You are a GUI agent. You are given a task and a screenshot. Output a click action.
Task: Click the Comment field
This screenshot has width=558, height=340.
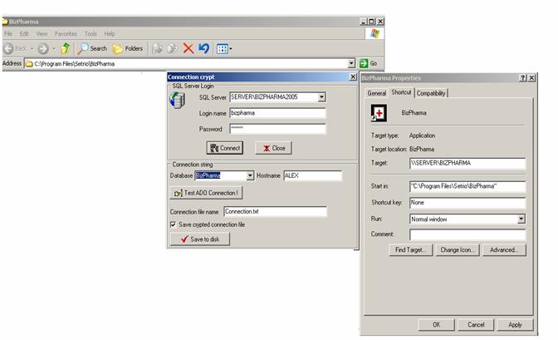467,234
